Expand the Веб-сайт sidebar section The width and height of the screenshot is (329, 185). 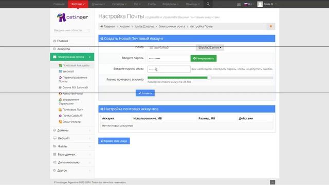[x=72, y=138]
